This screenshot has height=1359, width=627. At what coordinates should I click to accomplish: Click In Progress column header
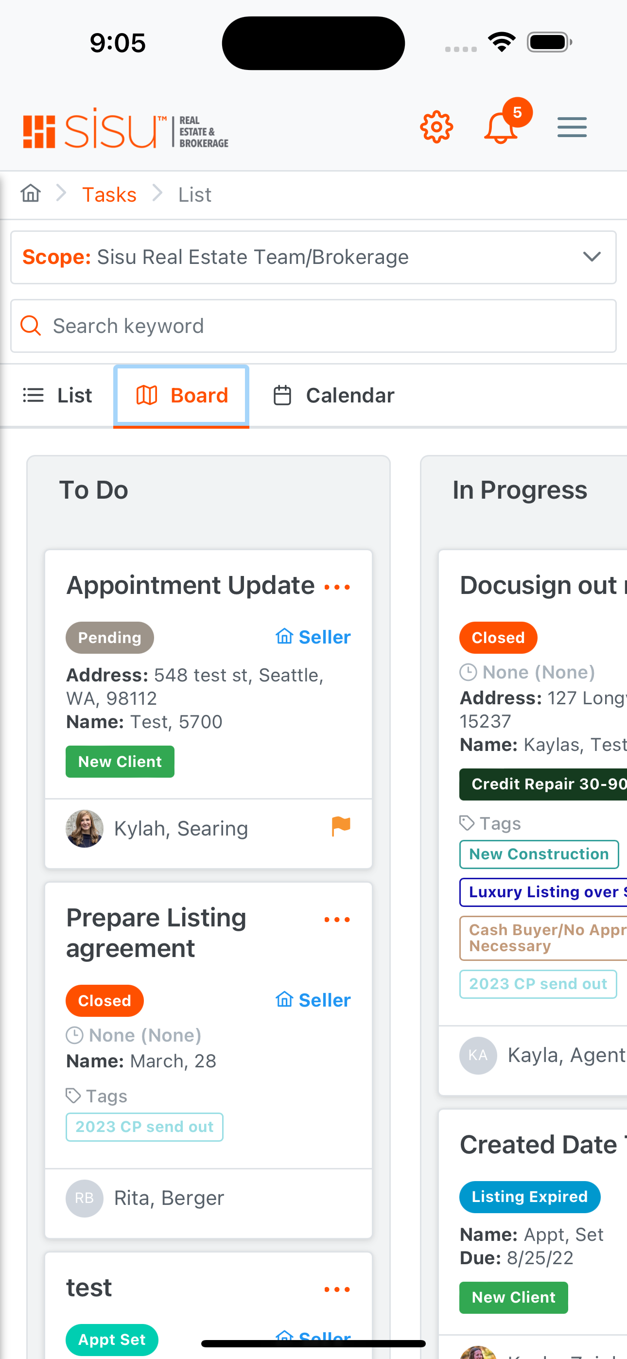point(520,490)
